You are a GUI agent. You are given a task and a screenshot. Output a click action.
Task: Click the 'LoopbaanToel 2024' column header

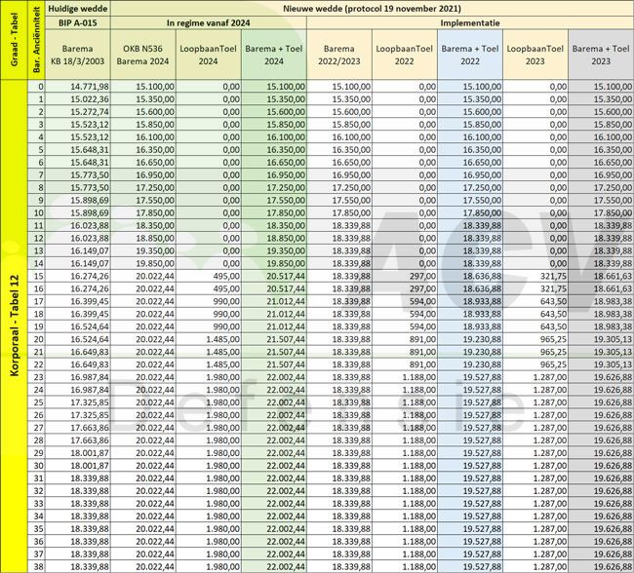(208, 55)
